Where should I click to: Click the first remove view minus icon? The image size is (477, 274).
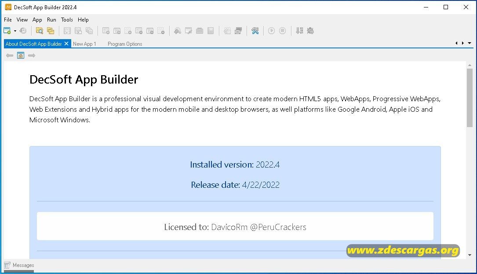tap(139, 30)
